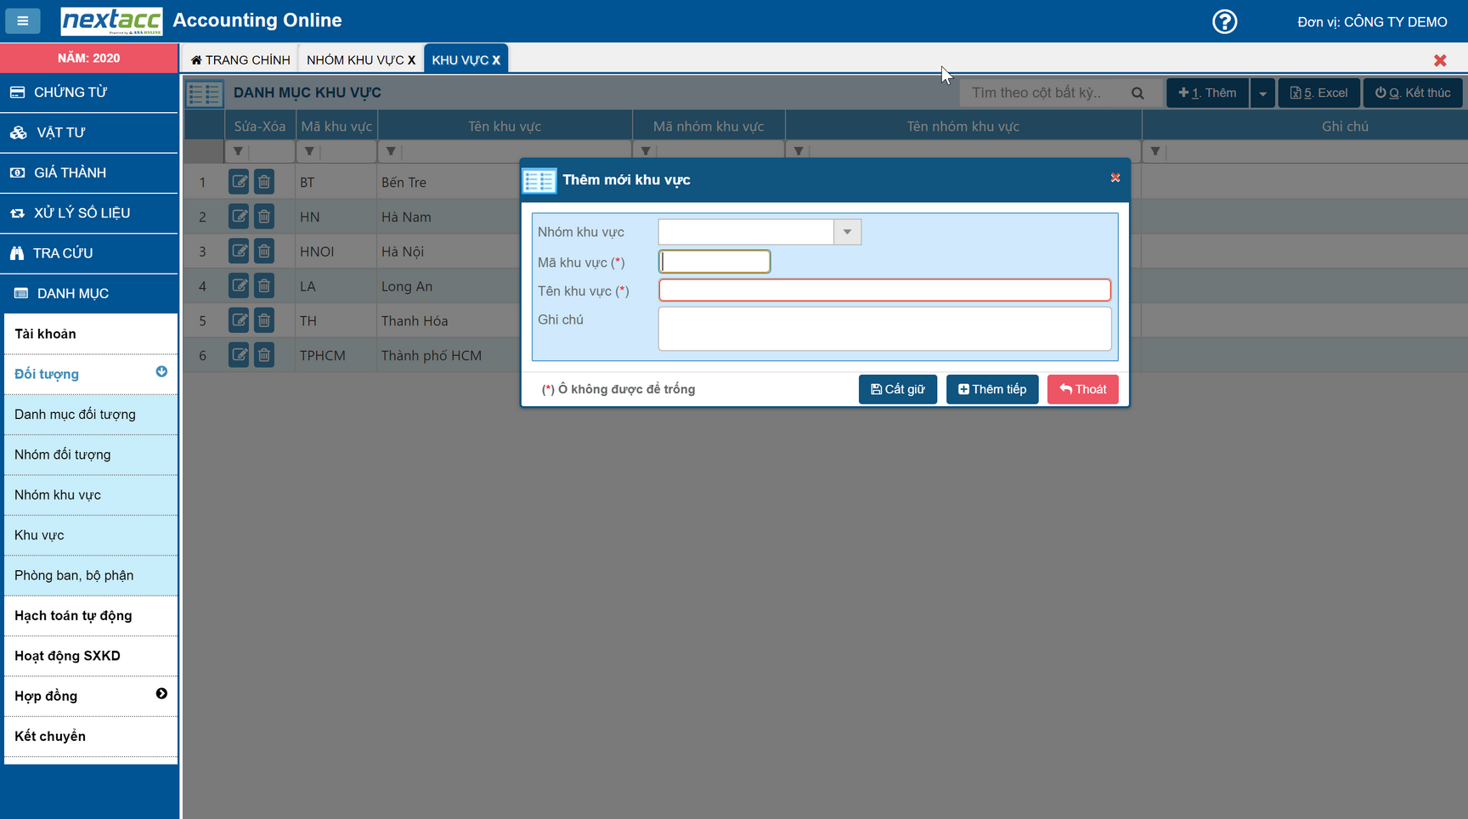Open the Nhóm khu vực dropdown
This screenshot has width=1468, height=819.
click(847, 232)
